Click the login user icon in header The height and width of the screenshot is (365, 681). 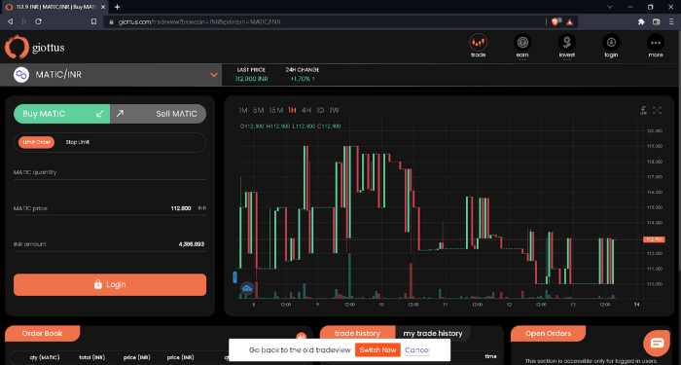click(x=611, y=43)
